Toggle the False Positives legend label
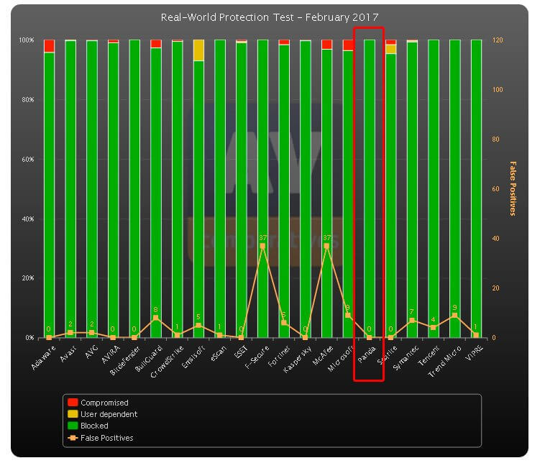The height and width of the screenshot is (463, 545). pos(106,437)
